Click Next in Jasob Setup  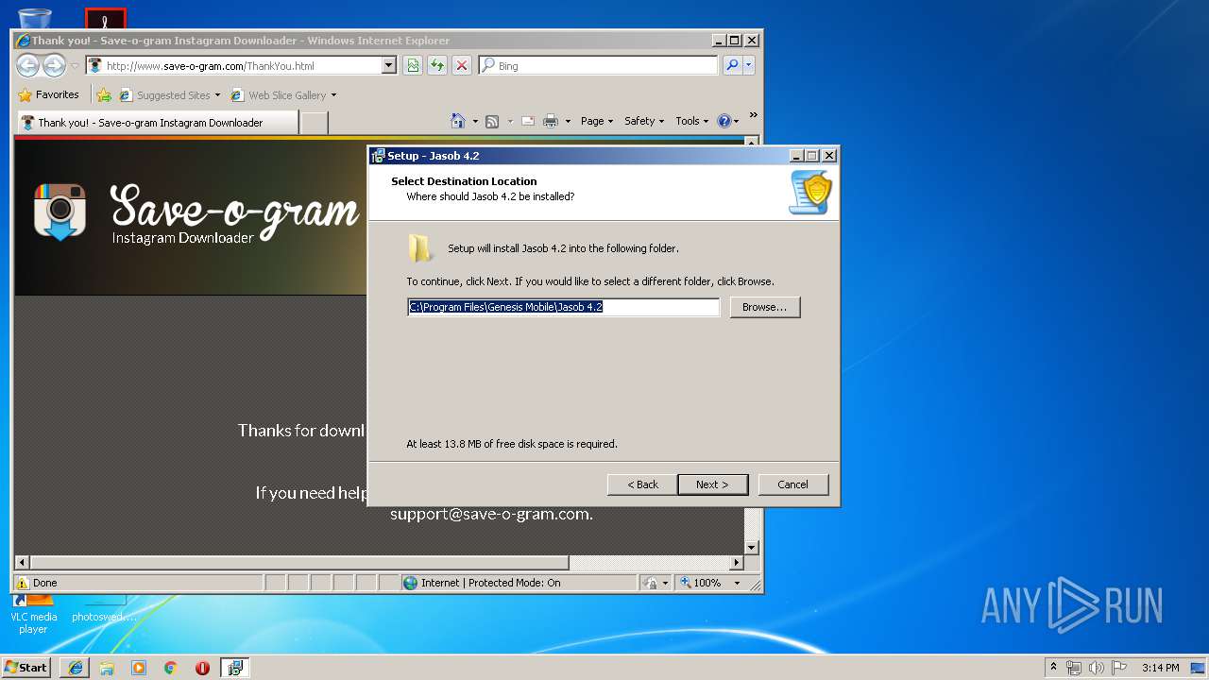tap(713, 484)
